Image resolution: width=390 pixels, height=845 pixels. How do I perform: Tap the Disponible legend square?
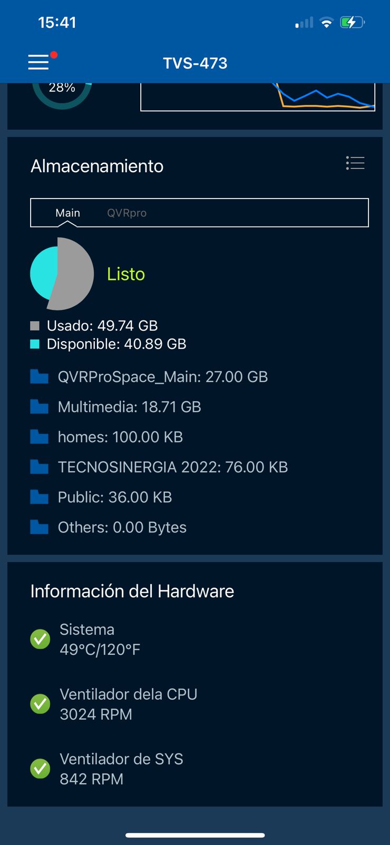pos(34,344)
